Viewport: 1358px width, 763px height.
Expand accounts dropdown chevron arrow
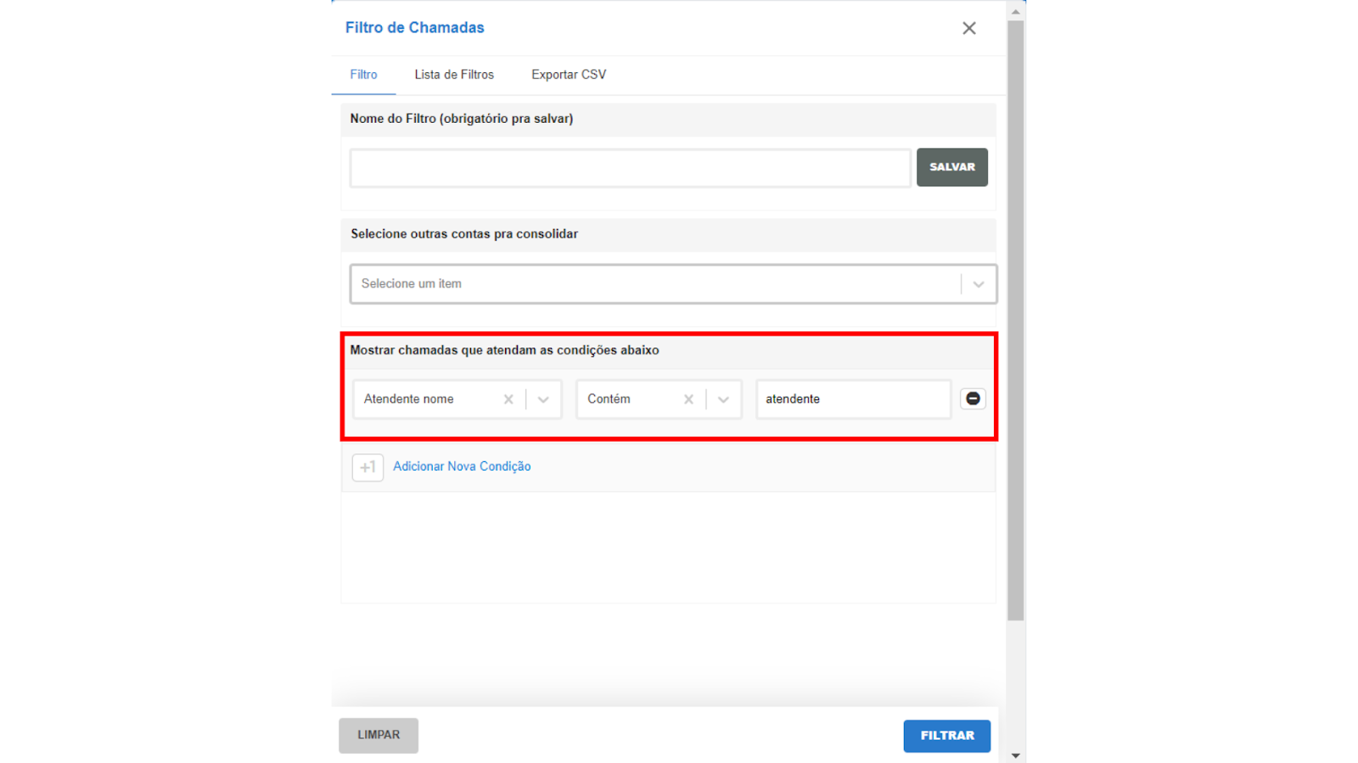pos(979,284)
